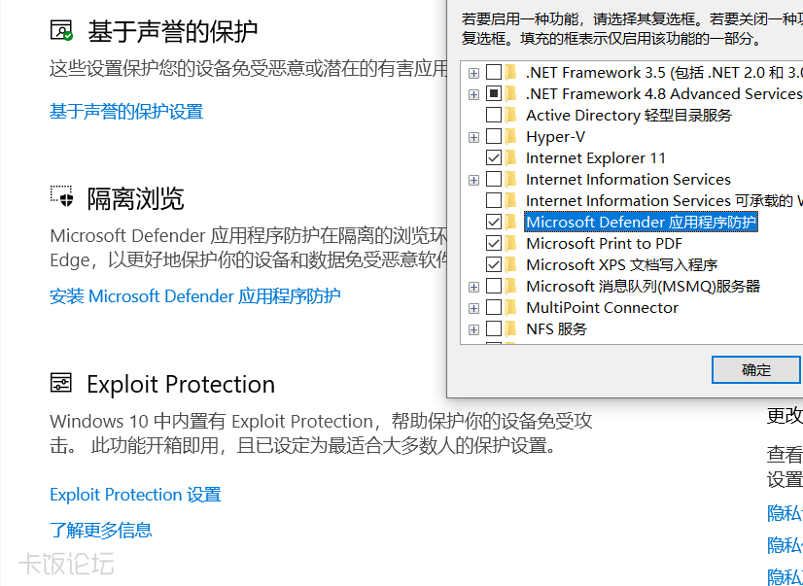Click the 隔离浏览 application guard icon
The width and height of the screenshot is (803, 586).
point(60,197)
